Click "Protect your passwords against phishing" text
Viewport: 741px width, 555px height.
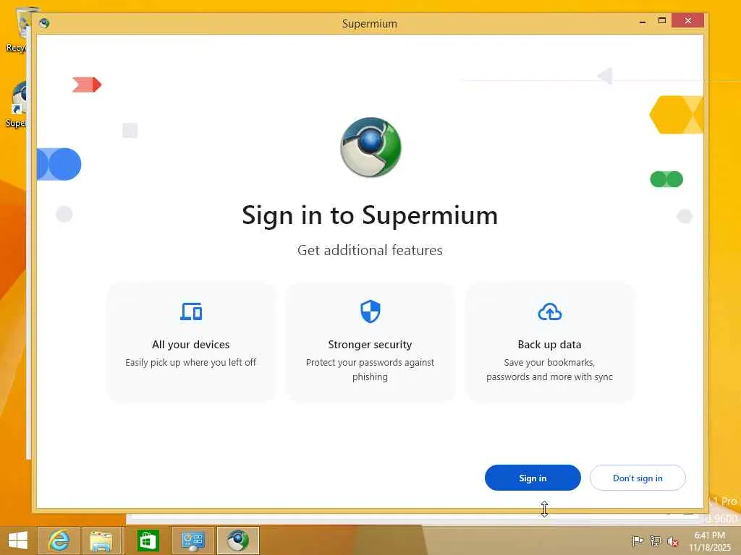click(x=370, y=369)
